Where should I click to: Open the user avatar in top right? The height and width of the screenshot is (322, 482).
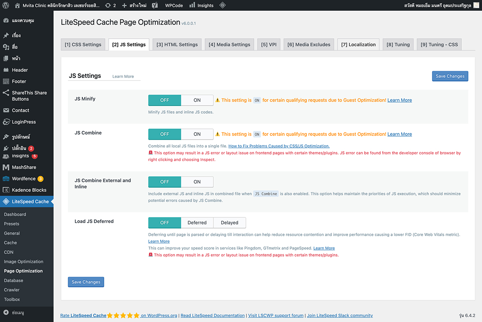(476, 5)
